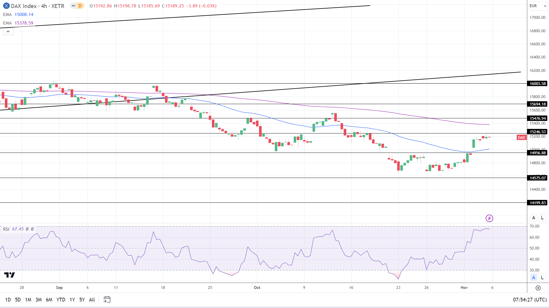Toggle the market status pill indicator
The width and height of the screenshot is (549, 308).
(x=73, y=6)
